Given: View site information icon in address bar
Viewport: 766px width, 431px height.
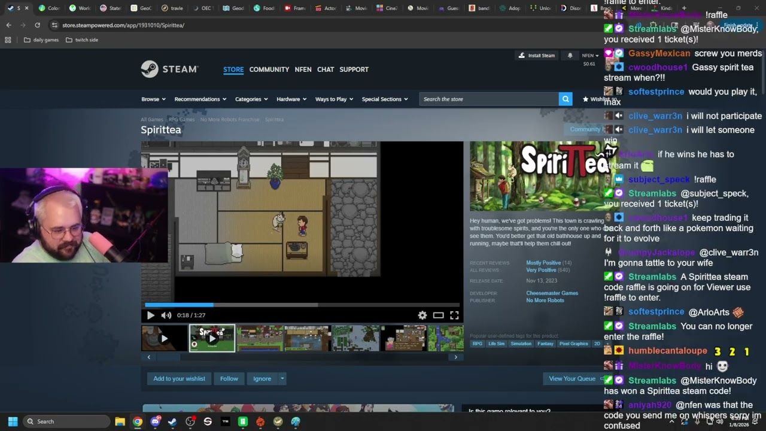Looking at the screenshot, I should click(x=54, y=25).
